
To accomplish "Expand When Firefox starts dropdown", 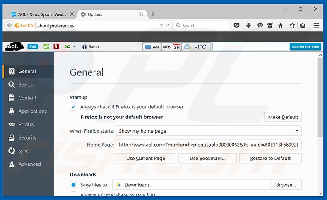I will [x=208, y=131].
